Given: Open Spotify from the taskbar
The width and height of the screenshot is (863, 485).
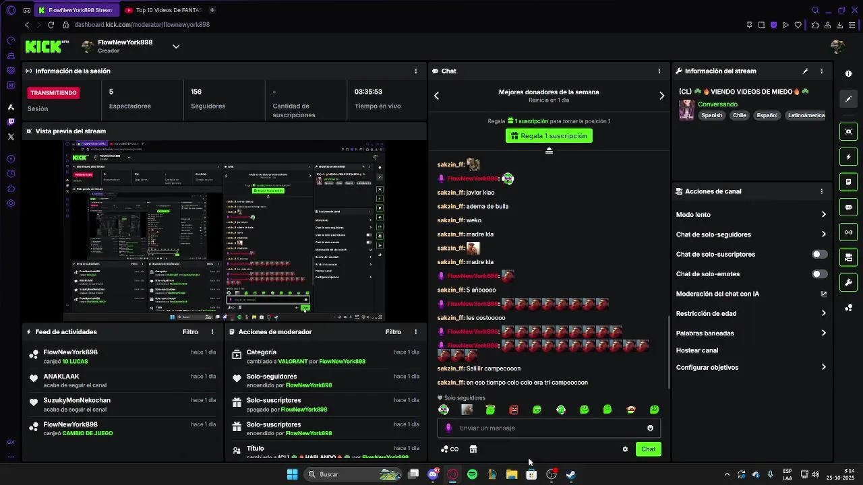Looking at the screenshot, I should 472,474.
